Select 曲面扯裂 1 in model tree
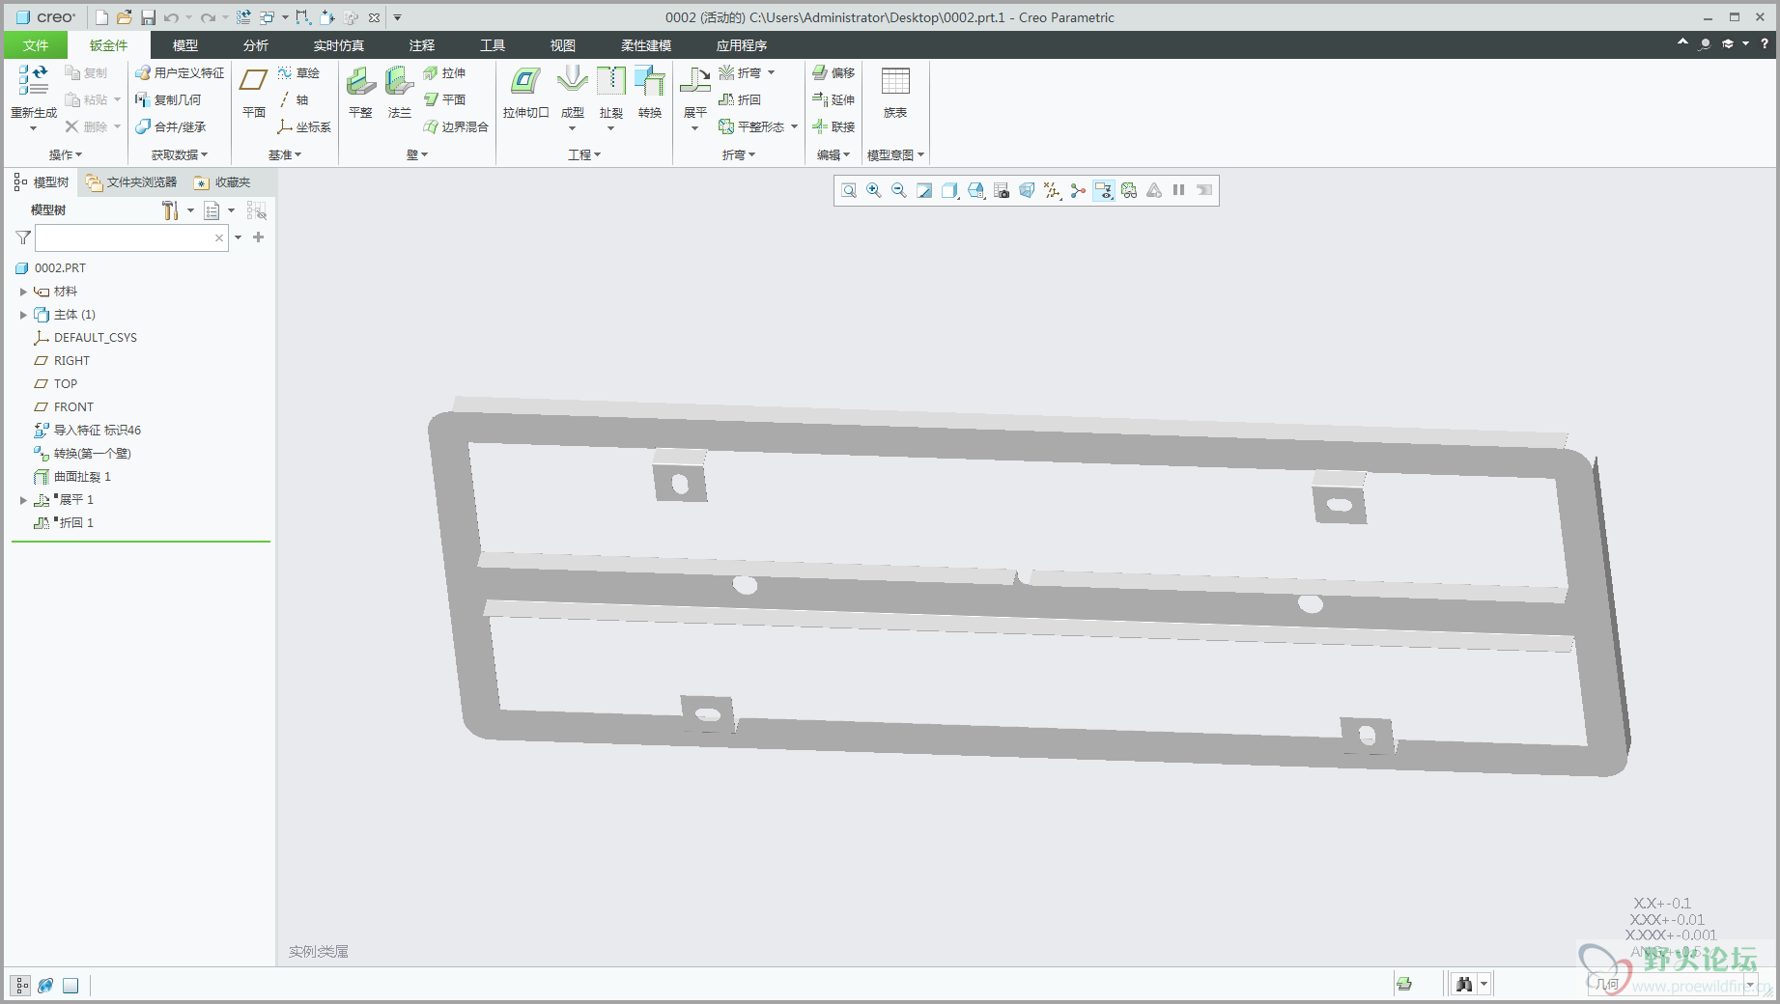This screenshot has height=1004, width=1780. (x=73, y=477)
